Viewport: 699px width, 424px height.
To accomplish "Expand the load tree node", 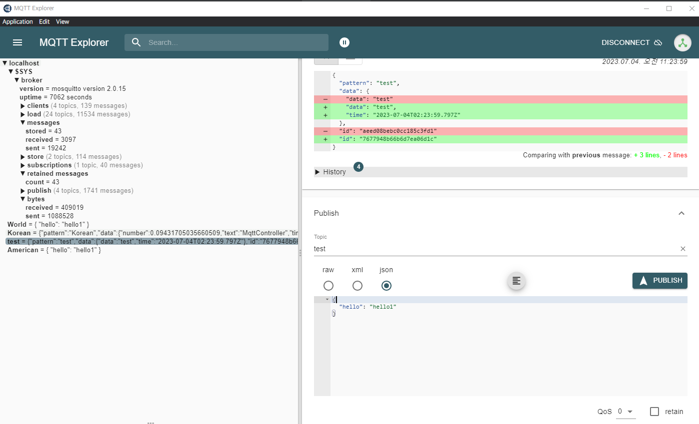I will coord(23,114).
